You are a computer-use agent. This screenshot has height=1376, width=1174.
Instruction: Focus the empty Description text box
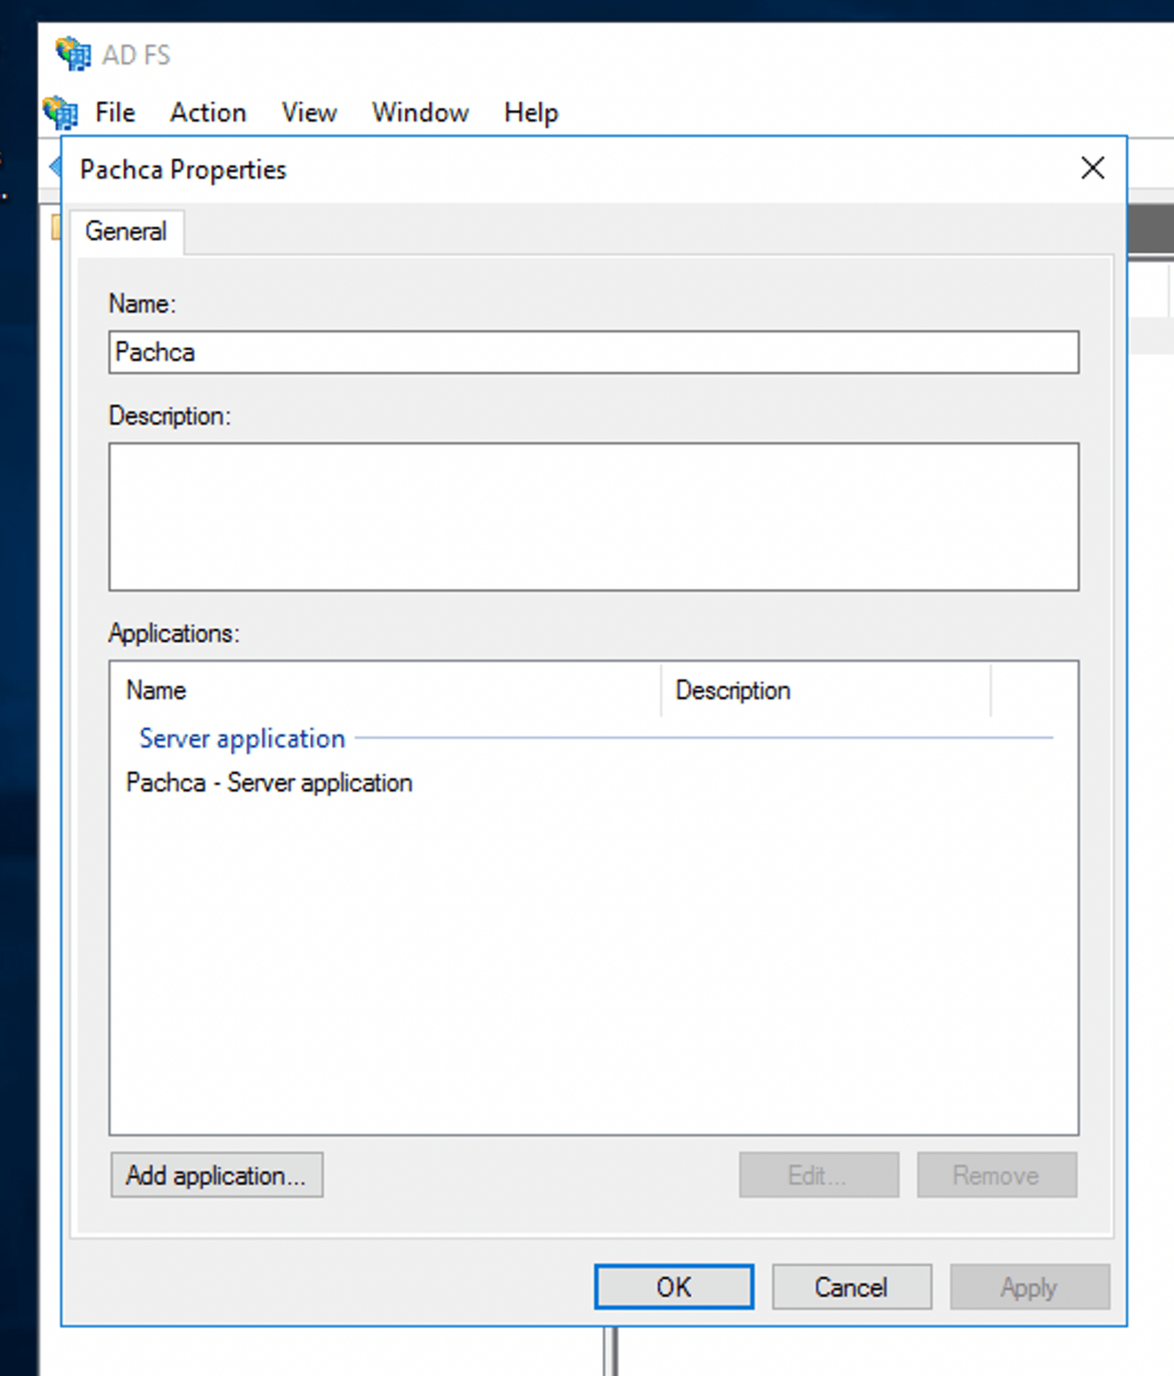tap(593, 516)
